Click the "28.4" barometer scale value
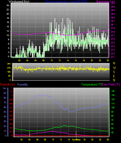Image resolution: width=121 pixels, height=143 pixels. 113,10
